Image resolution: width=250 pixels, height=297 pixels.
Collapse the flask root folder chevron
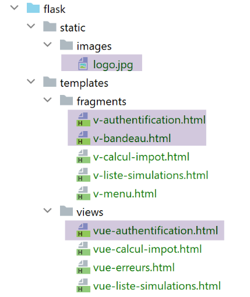point(15,8)
